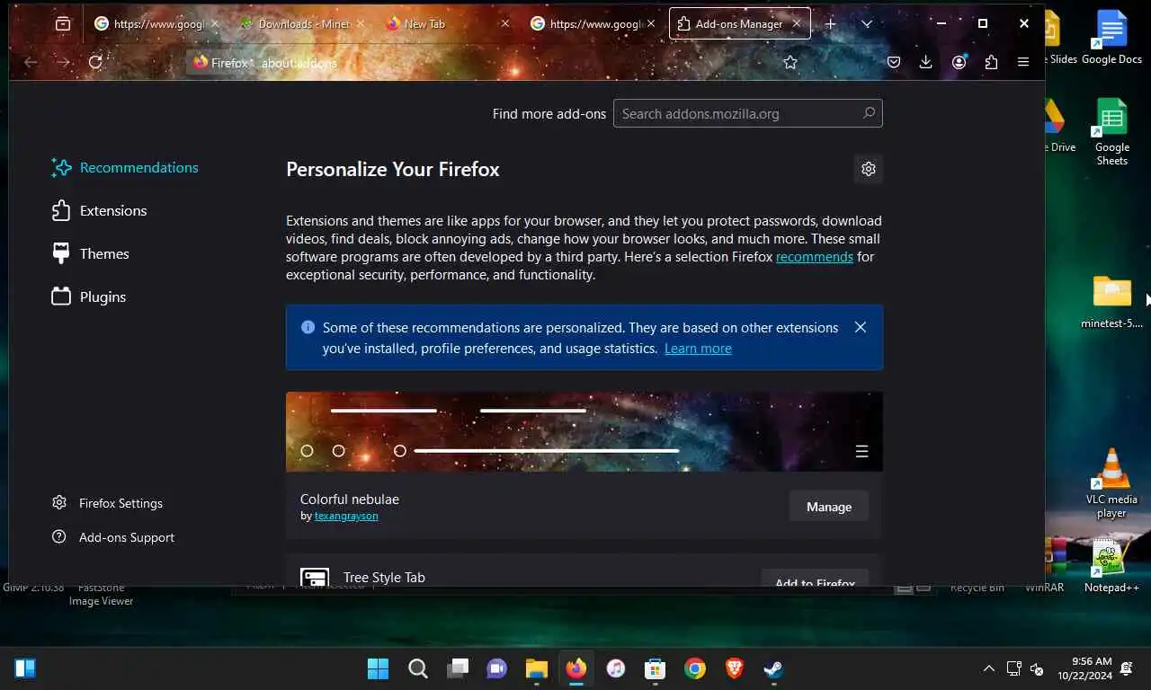The image size is (1151, 690).
Task: Open Firefox account icon
Action: (x=959, y=62)
